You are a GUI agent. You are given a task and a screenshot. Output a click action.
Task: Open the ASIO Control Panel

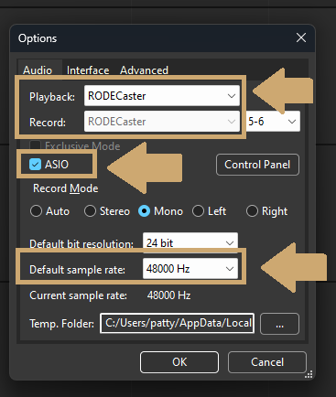coord(257,165)
